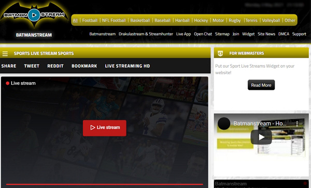The image size is (311, 188).
Task: Open the Batmanstream nav link
Action: (x=103, y=34)
